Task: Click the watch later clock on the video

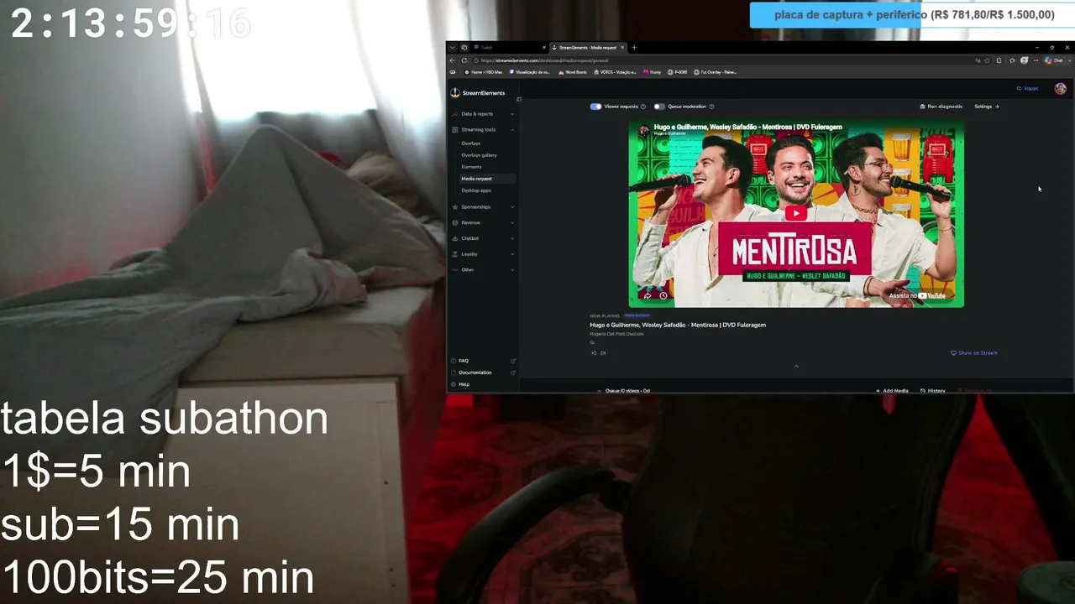Action: pos(663,295)
